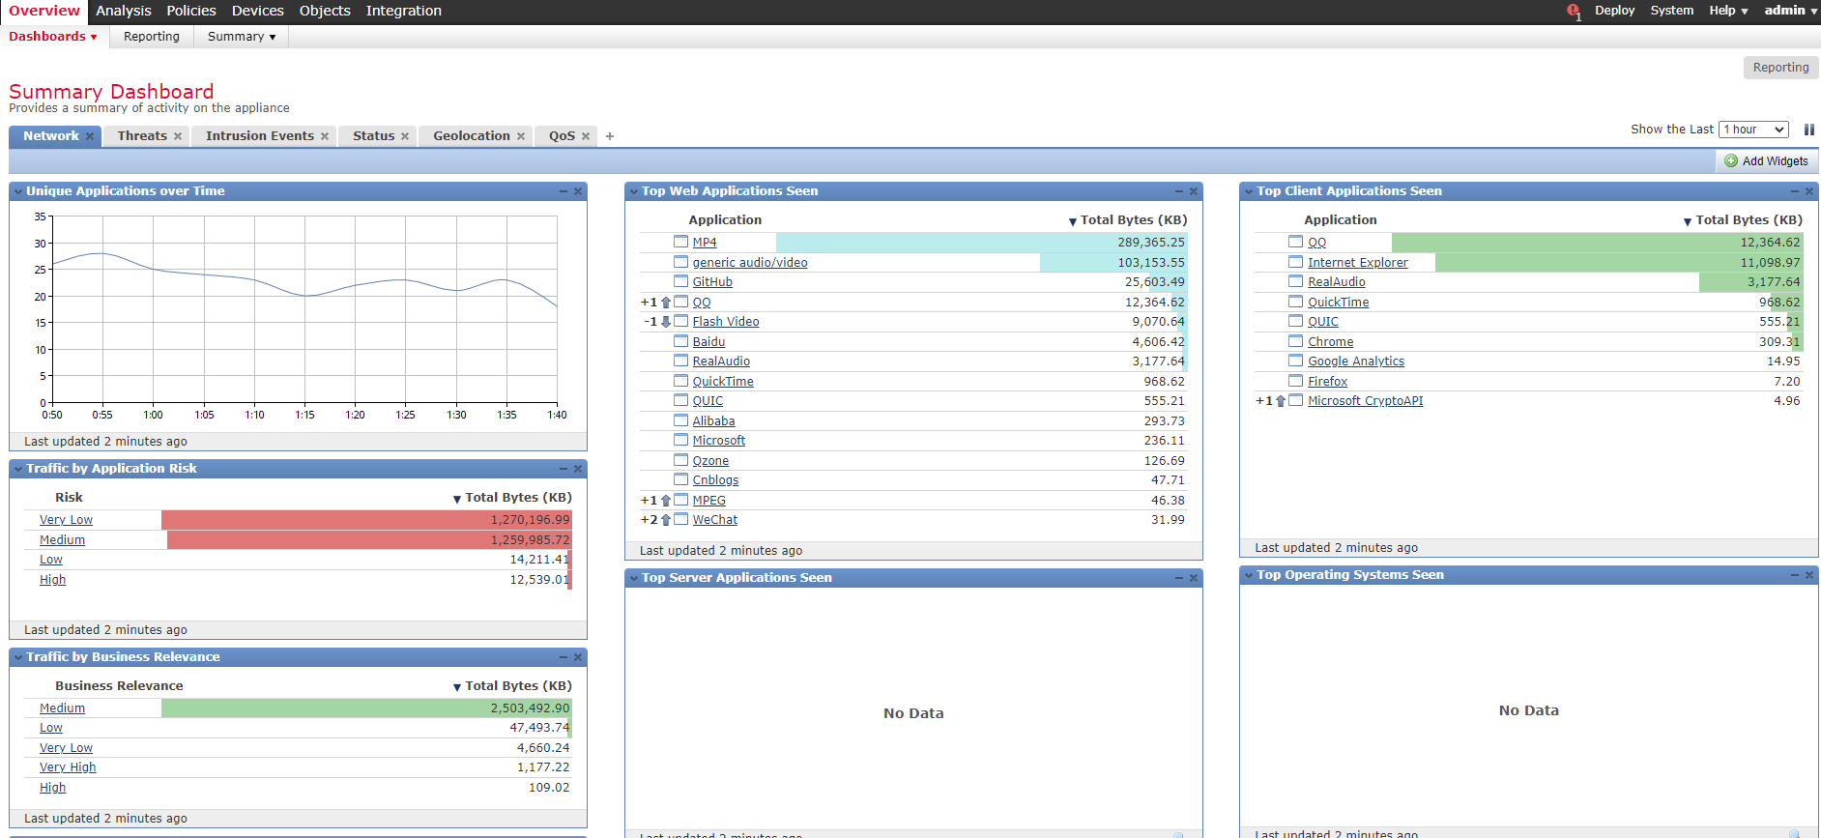Click the Deploy button
Screen dimensions: 1821x838
(x=1614, y=11)
